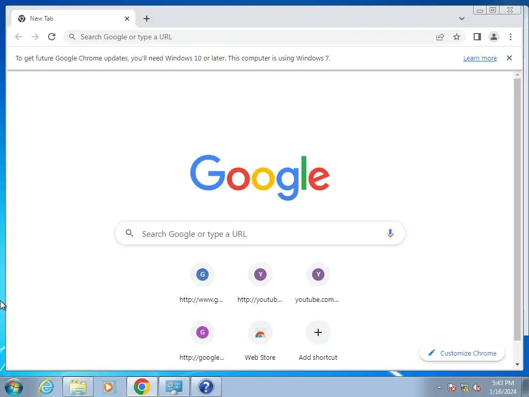Click the vertical scrollbar thumb
Screen dimensions: 529x397
(x=517, y=209)
